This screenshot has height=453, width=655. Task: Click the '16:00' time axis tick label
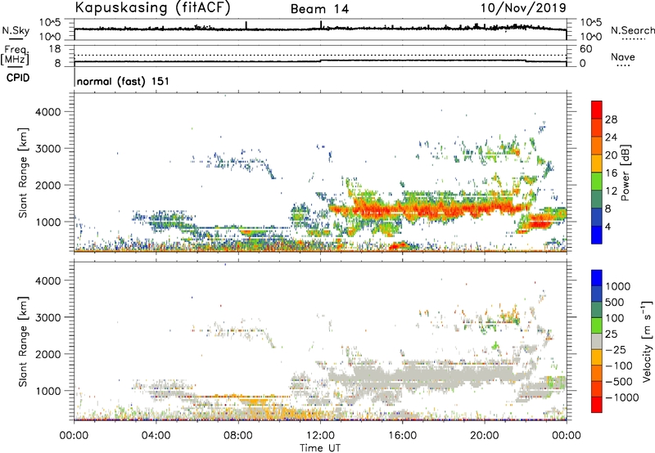(402, 436)
